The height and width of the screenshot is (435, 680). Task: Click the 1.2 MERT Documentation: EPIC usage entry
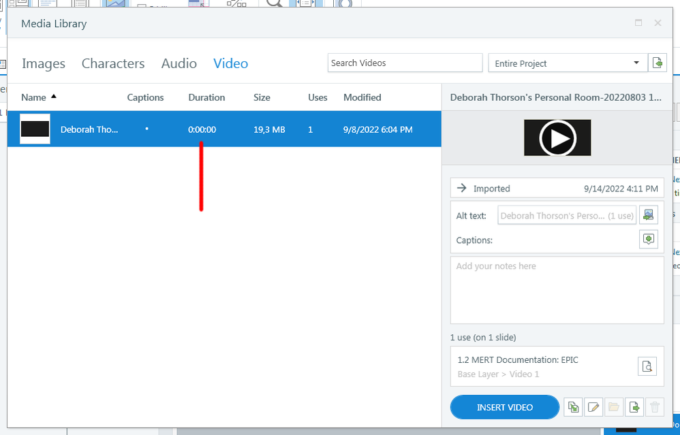coord(518,359)
